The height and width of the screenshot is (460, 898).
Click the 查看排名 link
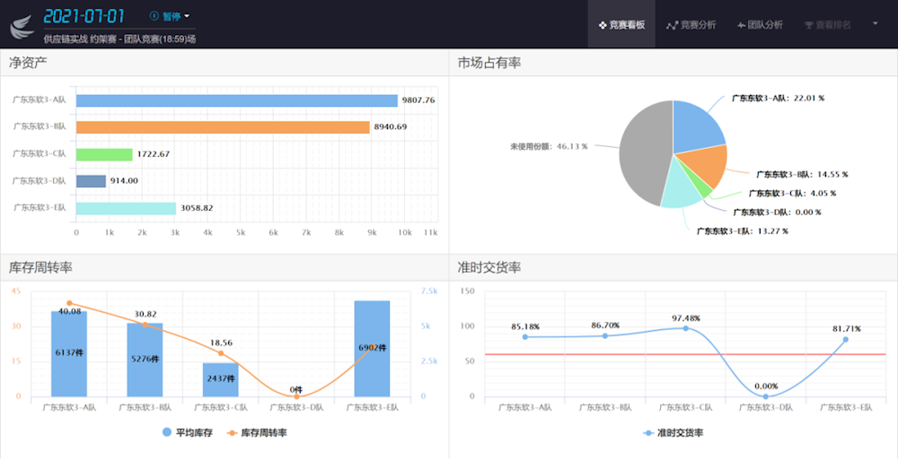[x=833, y=25]
